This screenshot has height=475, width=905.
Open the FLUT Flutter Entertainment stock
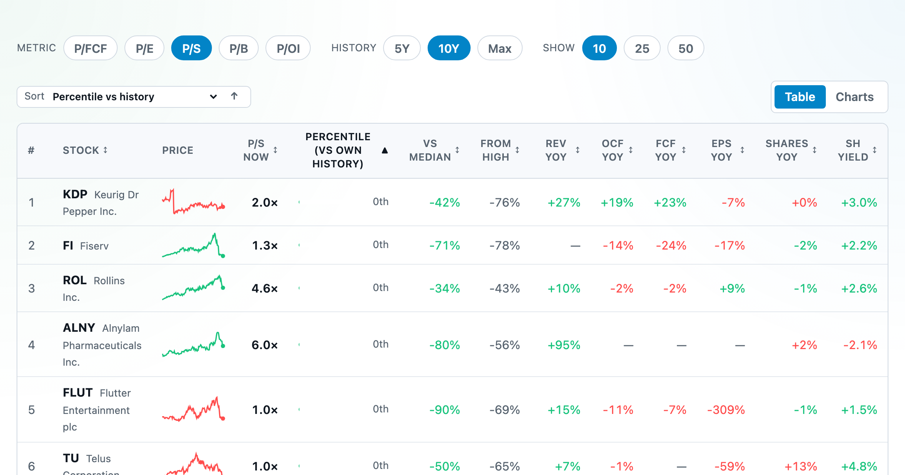click(x=97, y=409)
